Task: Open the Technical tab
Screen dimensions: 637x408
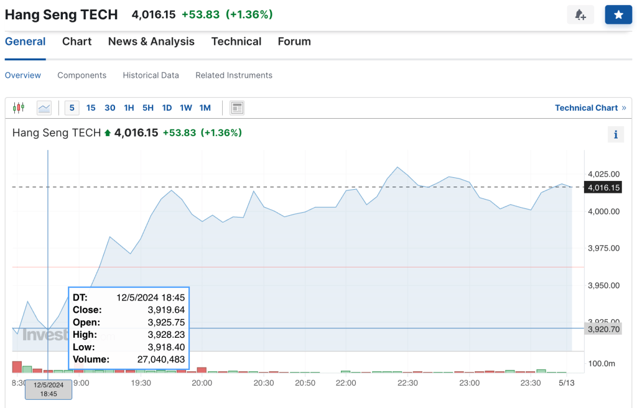Action: [236, 42]
